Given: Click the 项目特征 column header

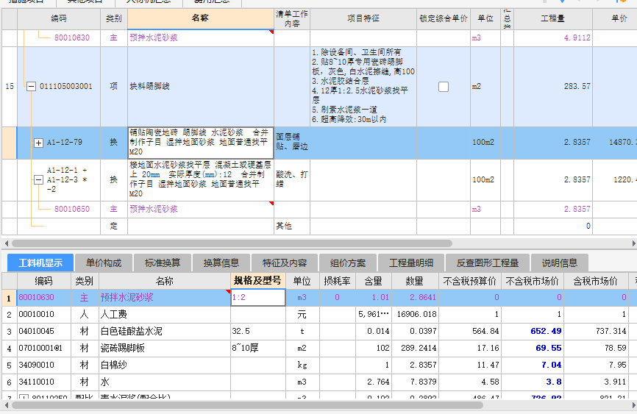Looking at the screenshot, I should tap(363, 18).
